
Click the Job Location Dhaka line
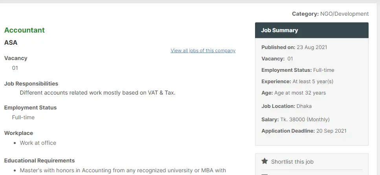tap(286, 106)
